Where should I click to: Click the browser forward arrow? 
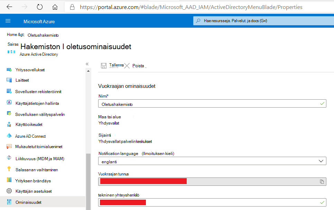[x=25, y=7]
